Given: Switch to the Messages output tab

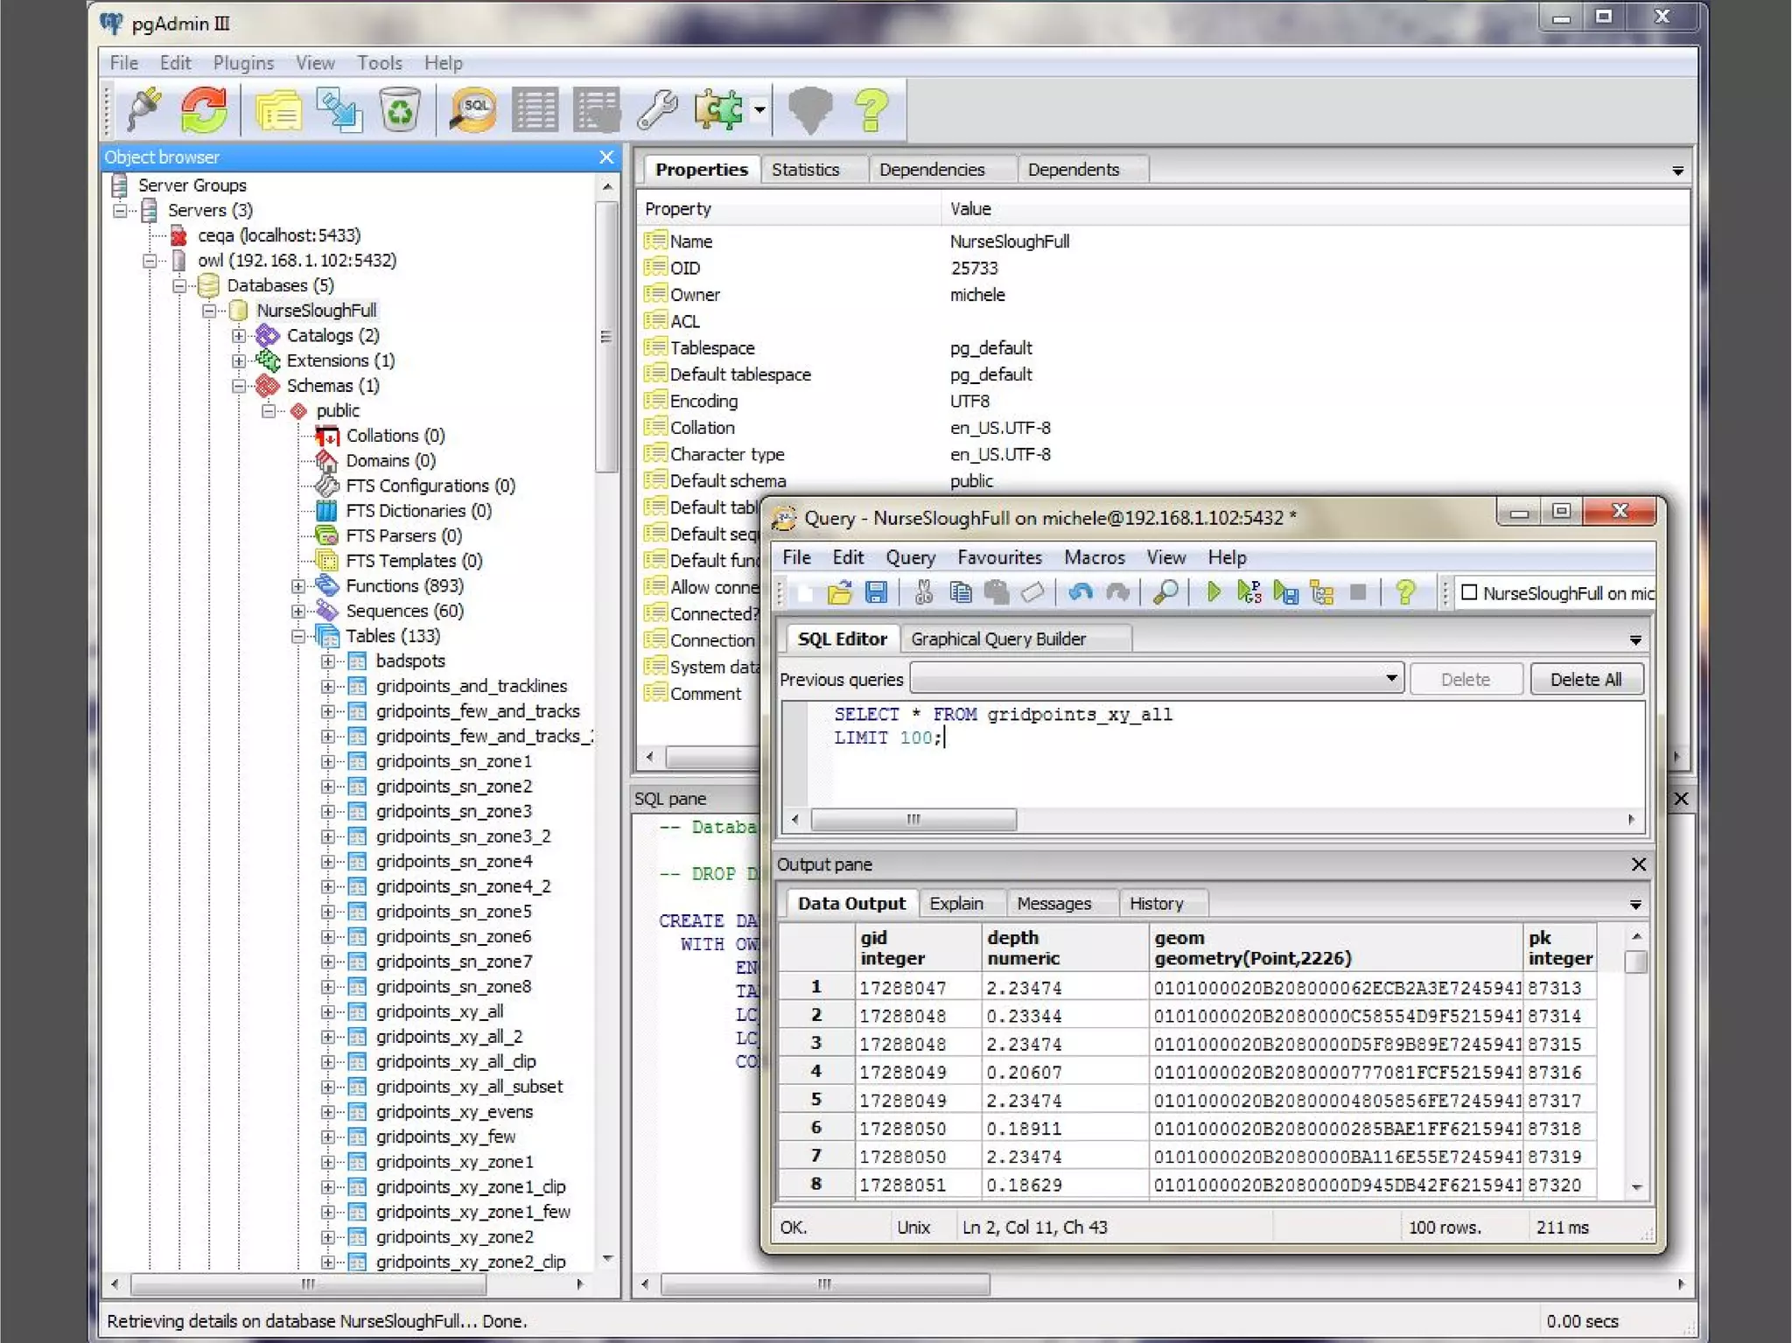Looking at the screenshot, I should [1053, 904].
